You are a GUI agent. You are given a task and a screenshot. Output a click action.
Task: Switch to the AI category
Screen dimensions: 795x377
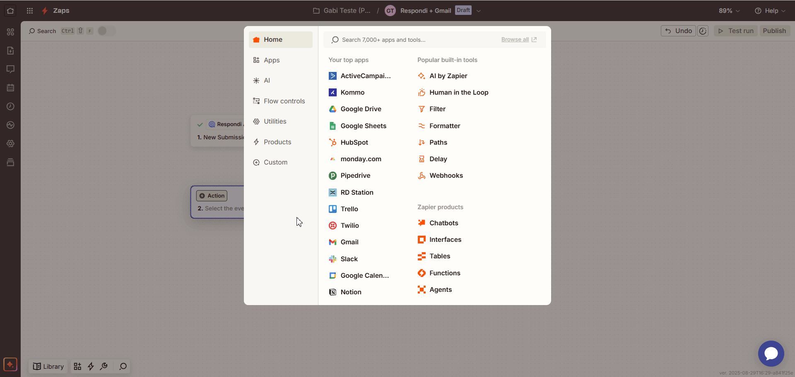[281, 81]
